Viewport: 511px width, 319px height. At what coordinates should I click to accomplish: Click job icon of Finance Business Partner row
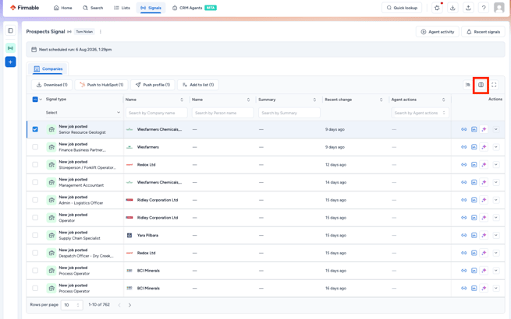(x=51, y=147)
